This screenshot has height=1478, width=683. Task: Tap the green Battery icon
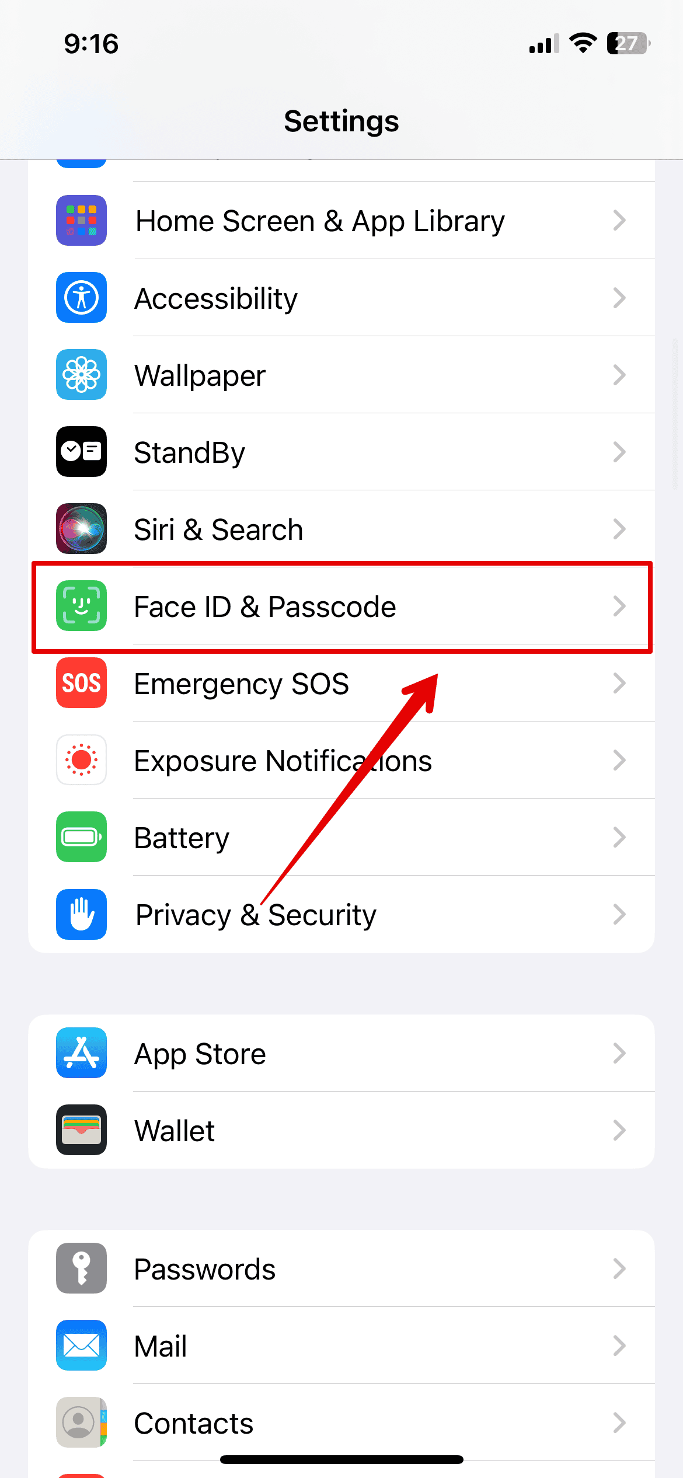[x=81, y=837]
